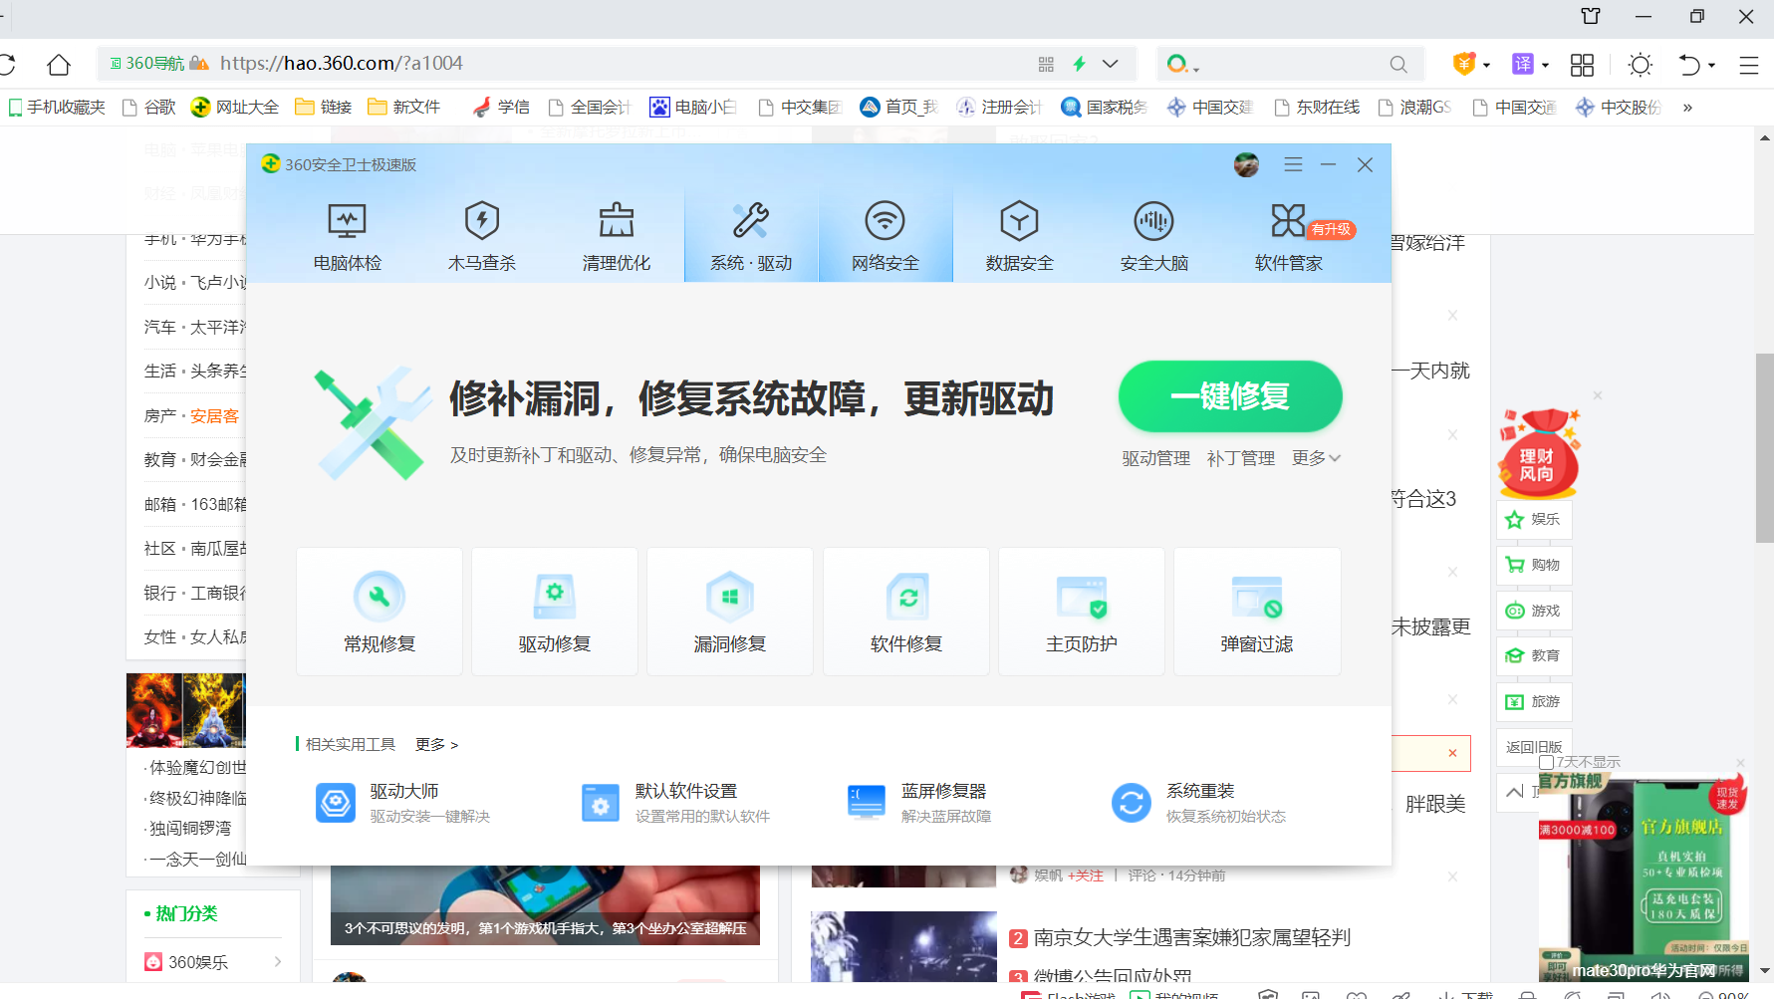
Task: Open the 安全大脑 tab
Action: [x=1154, y=237]
